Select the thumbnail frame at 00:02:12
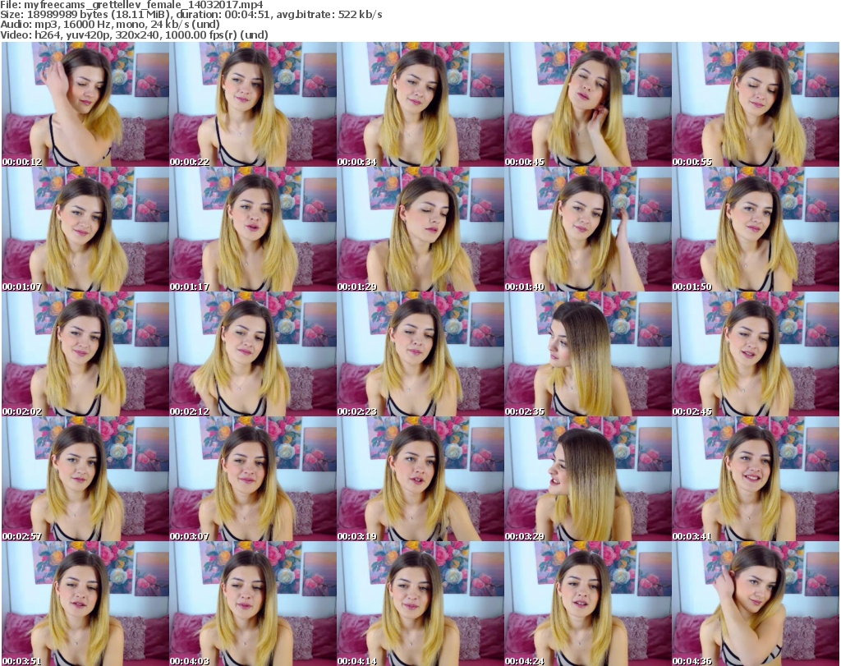 [x=253, y=354]
